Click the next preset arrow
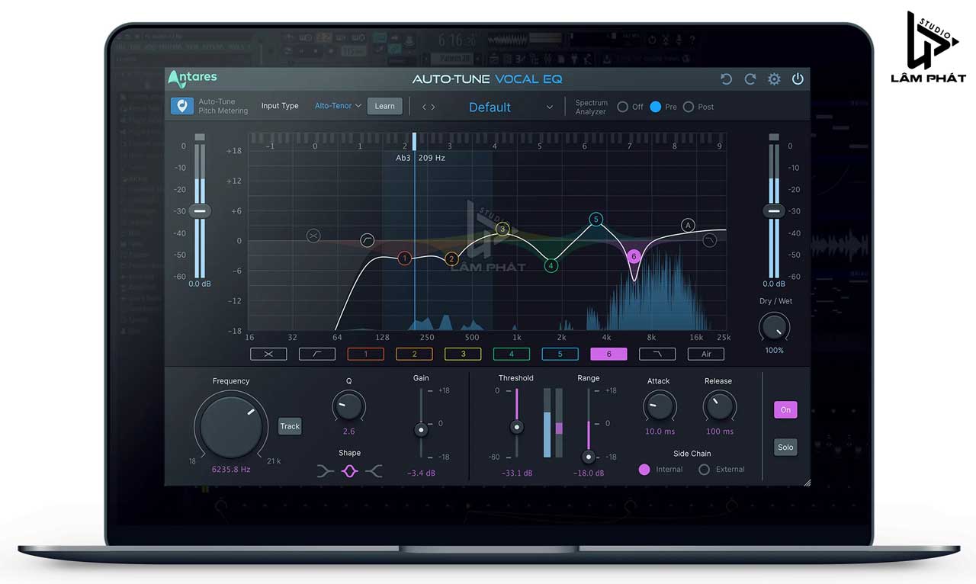This screenshot has height=584, width=976. (434, 107)
